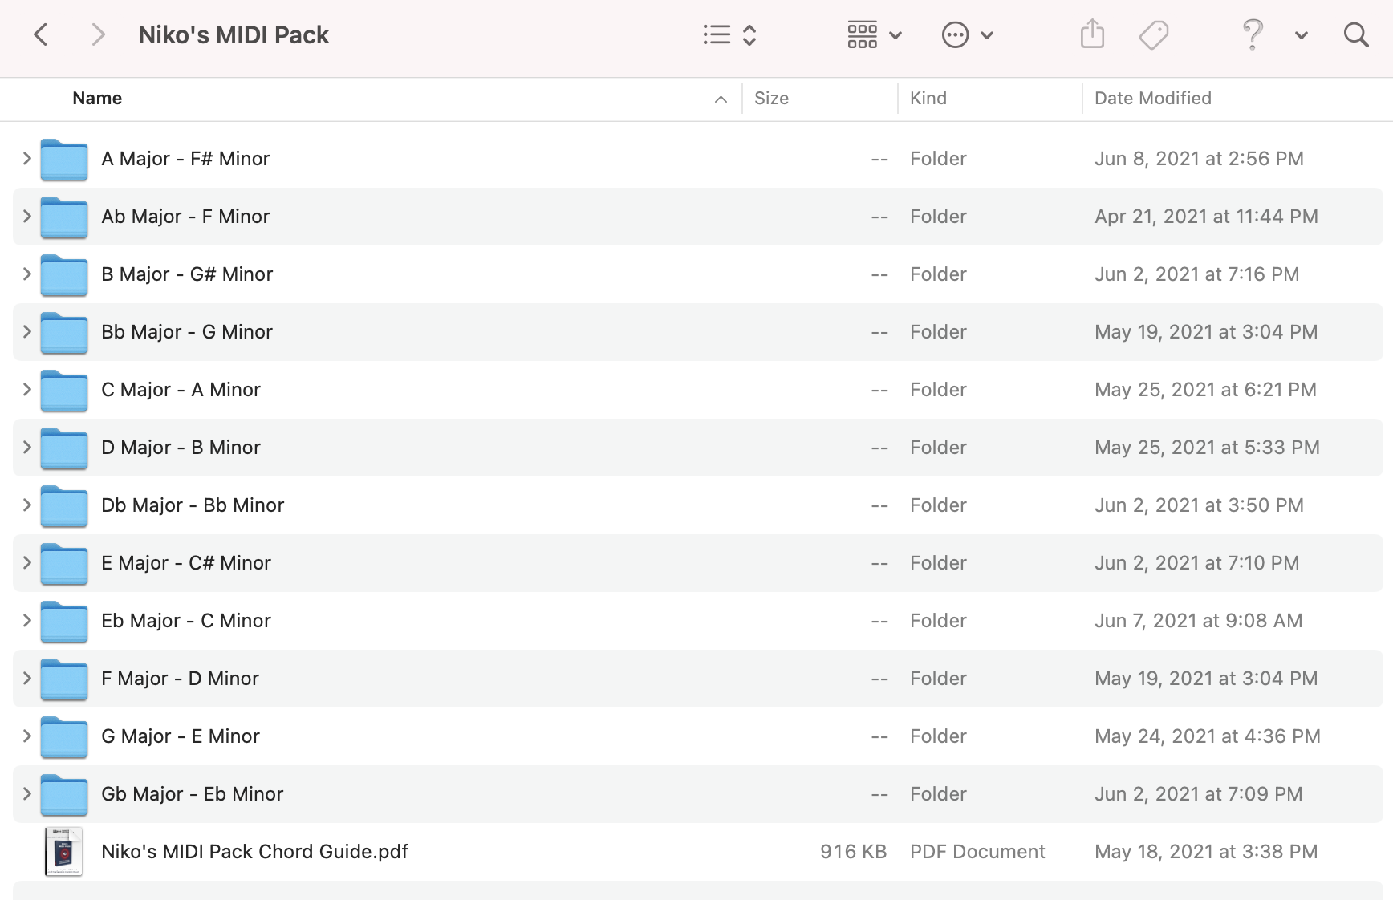The width and height of the screenshot is (1393, 900).
Task: Expand the Eb Major - C Minor folder
Action: pos(26,621)
